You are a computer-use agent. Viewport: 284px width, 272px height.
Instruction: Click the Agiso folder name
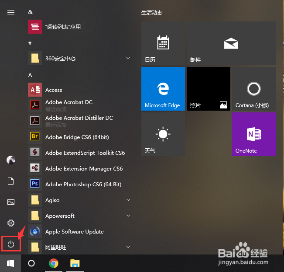click(x=52, y=200)
